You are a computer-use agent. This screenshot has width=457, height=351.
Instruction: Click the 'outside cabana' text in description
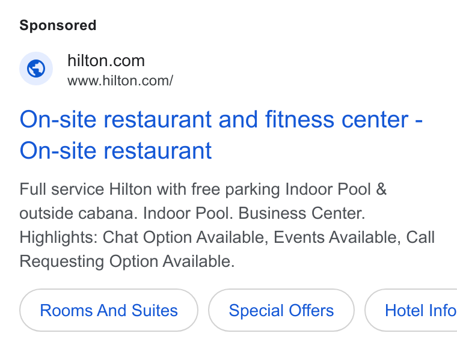point(78,213)
